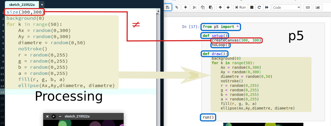Restart and run all with fast-forward icon
Image resolution: width=331 pixels, height=126 pixels.
266,7
